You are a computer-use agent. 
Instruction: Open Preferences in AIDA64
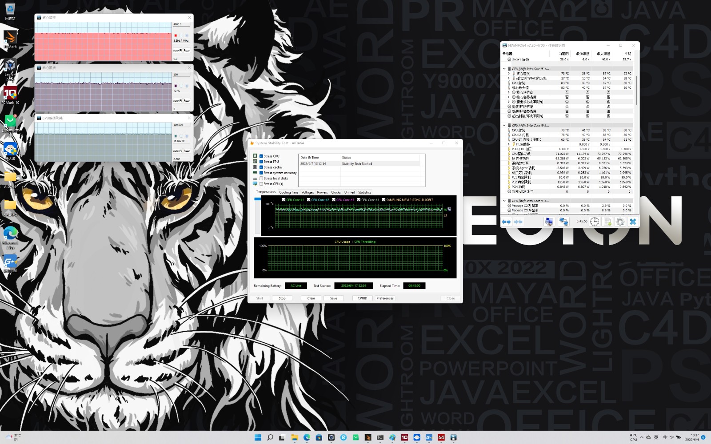point(385,298)
